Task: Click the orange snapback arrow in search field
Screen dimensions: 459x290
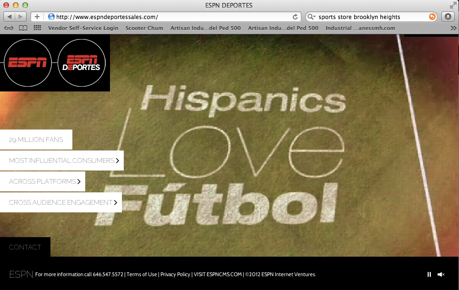Action: coord(432,17)
